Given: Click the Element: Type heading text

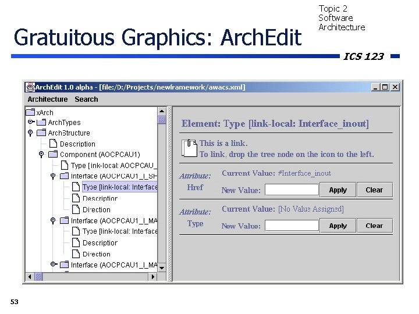Looking at the screenshot, I should point(275,124).
